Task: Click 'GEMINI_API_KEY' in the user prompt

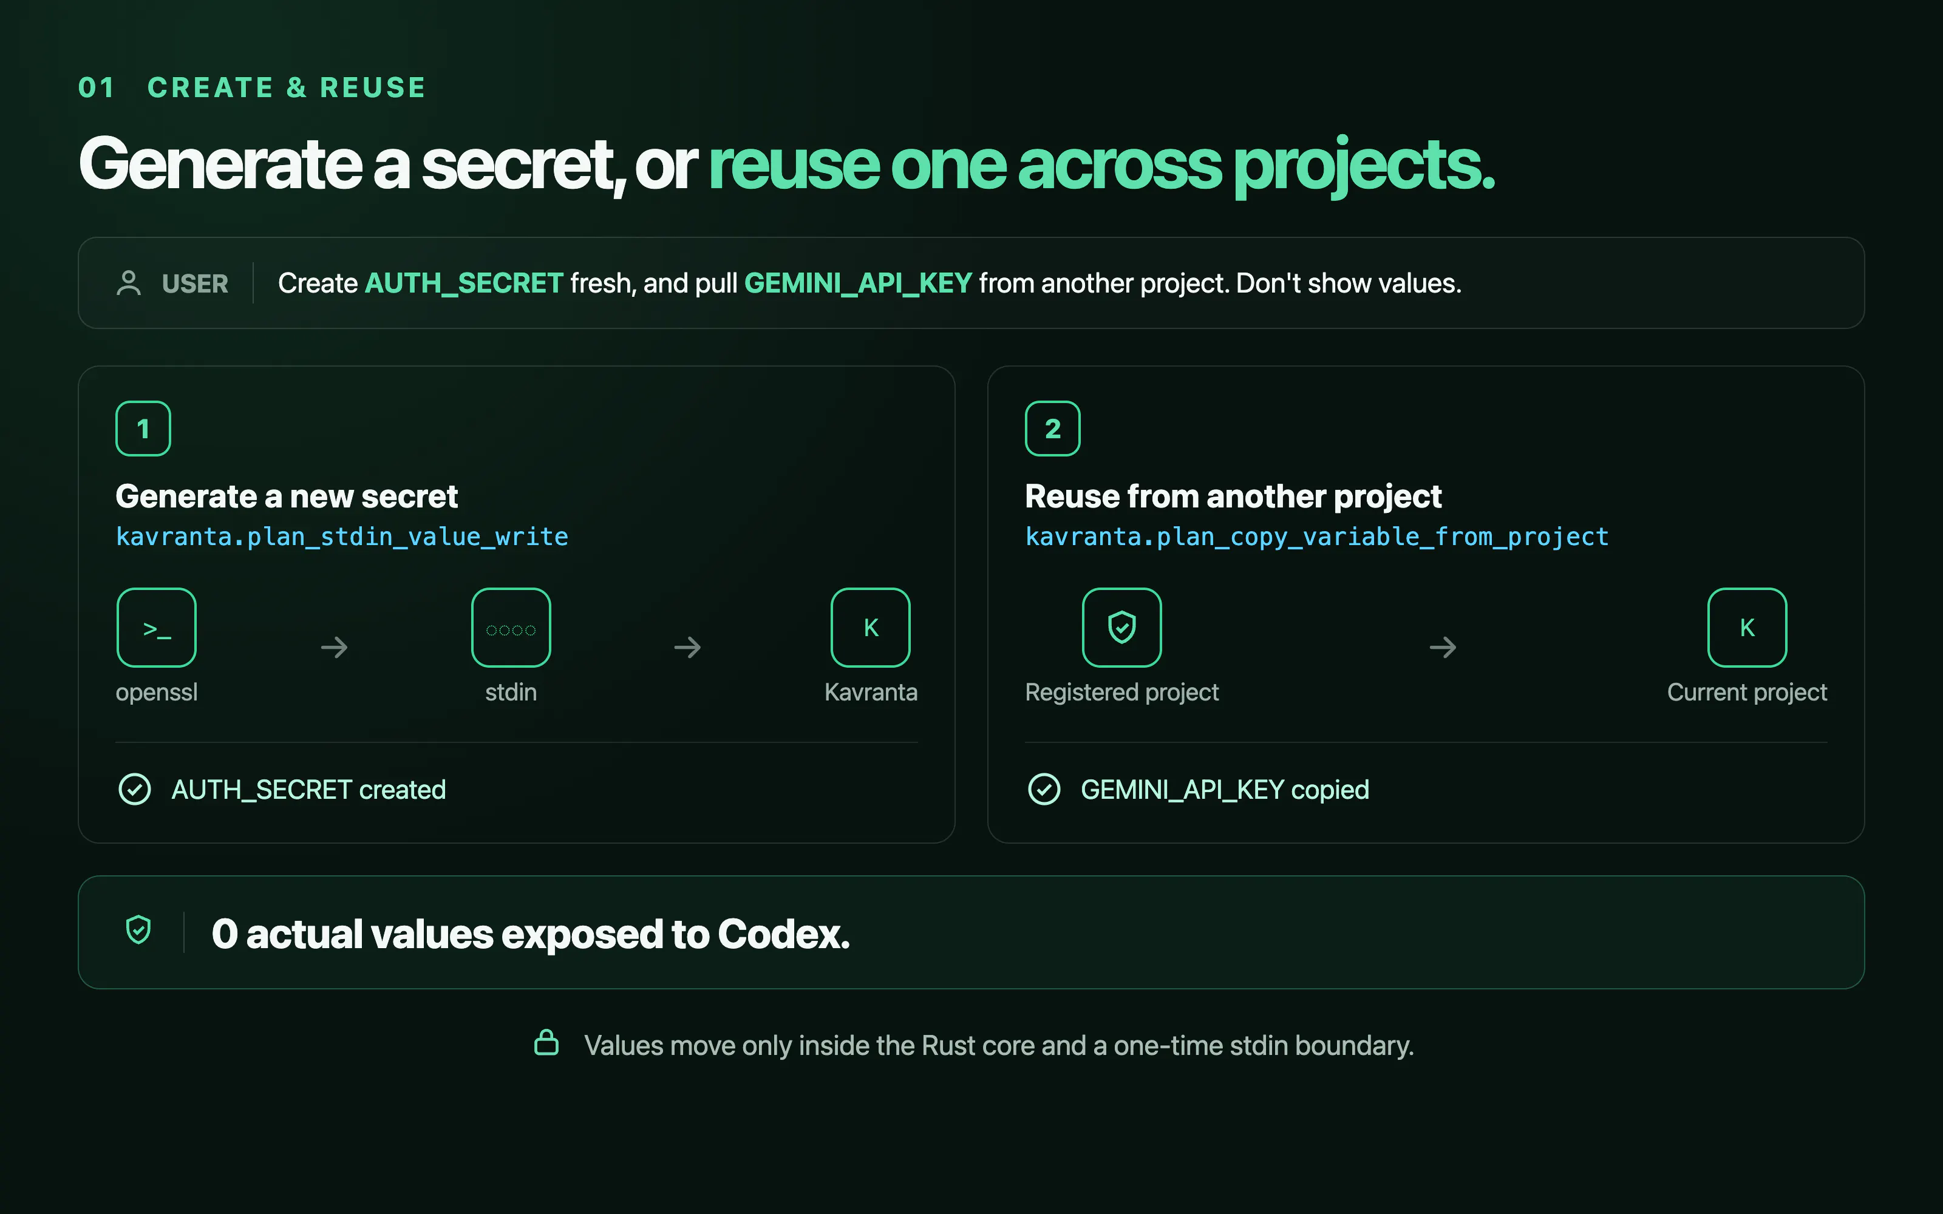Action: pyautogui.click(x=859, y=283)
